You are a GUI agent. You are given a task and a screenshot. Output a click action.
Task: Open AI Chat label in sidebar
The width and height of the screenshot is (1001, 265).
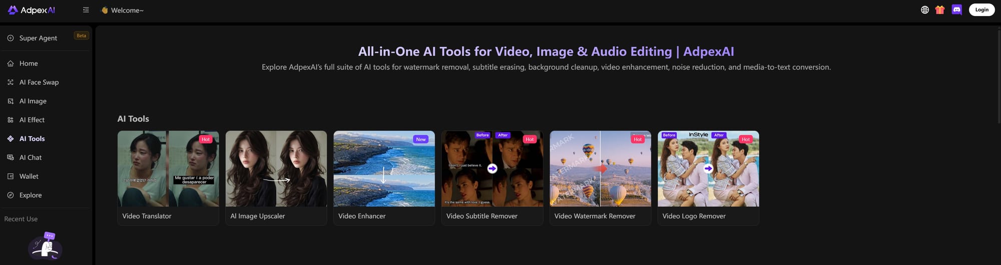[31, 158]
